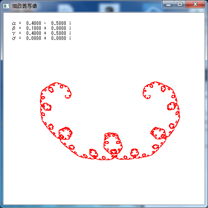Screen dimensions: 208x208
Task: Click the γ symbol label
Action: point(14,33)
